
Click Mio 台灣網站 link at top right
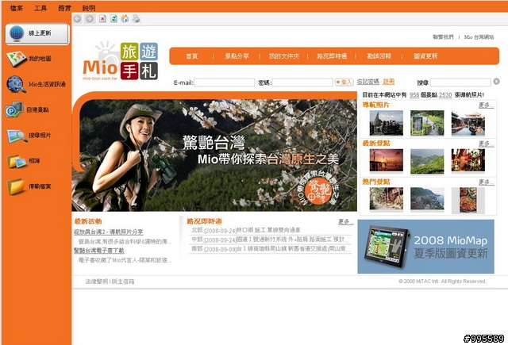[479, 37]
